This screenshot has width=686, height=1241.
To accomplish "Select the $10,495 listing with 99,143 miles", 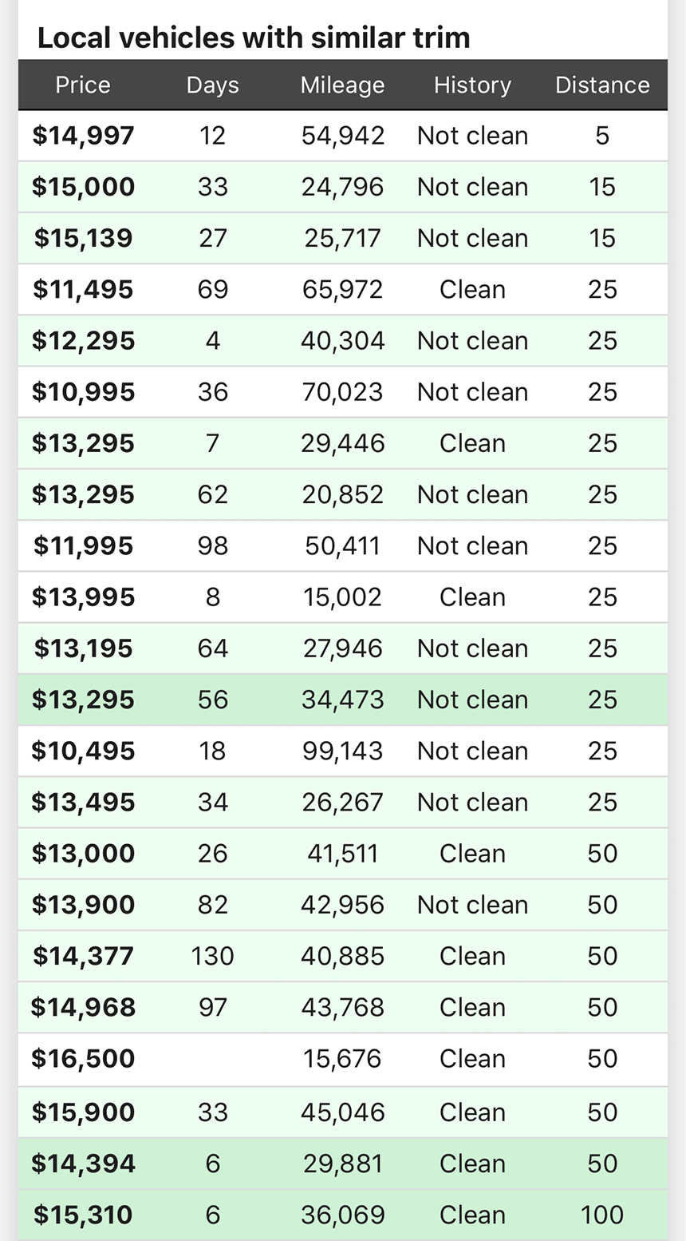I will coord(83,751).
